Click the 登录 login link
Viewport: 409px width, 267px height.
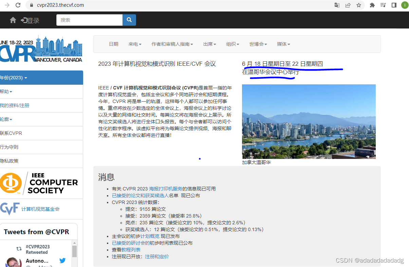30,20
